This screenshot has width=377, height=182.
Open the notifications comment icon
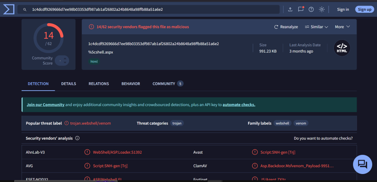[x=301, y=9]
